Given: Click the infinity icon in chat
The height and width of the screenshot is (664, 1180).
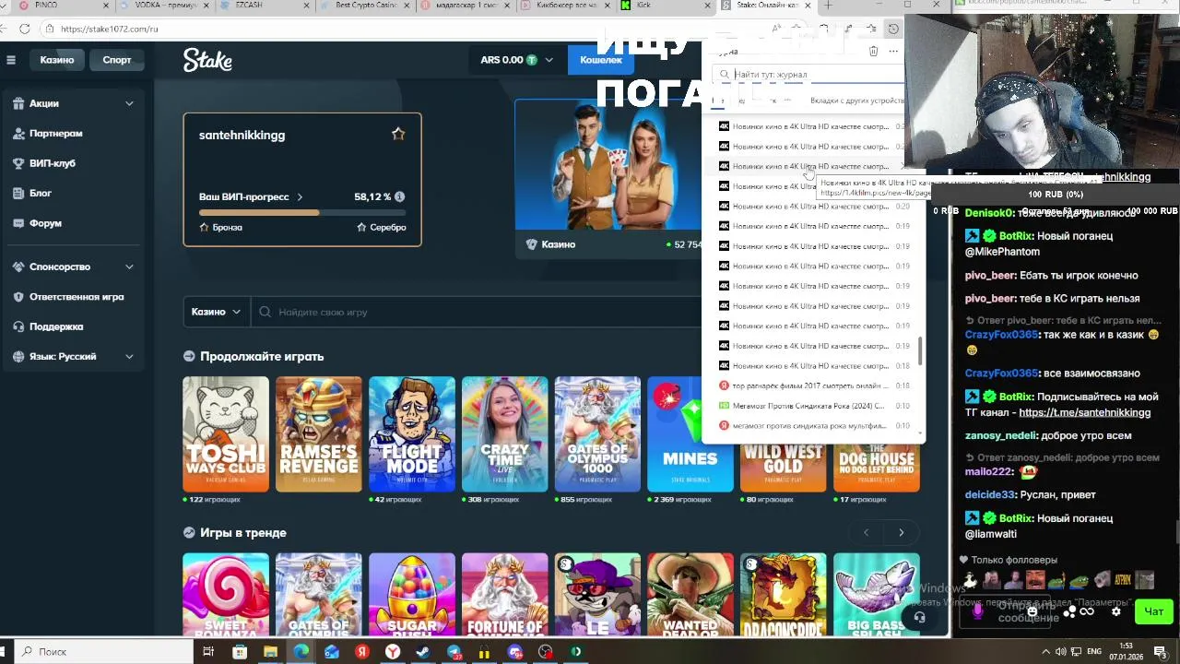Looking at the screenshot, I should (1087, 611).
